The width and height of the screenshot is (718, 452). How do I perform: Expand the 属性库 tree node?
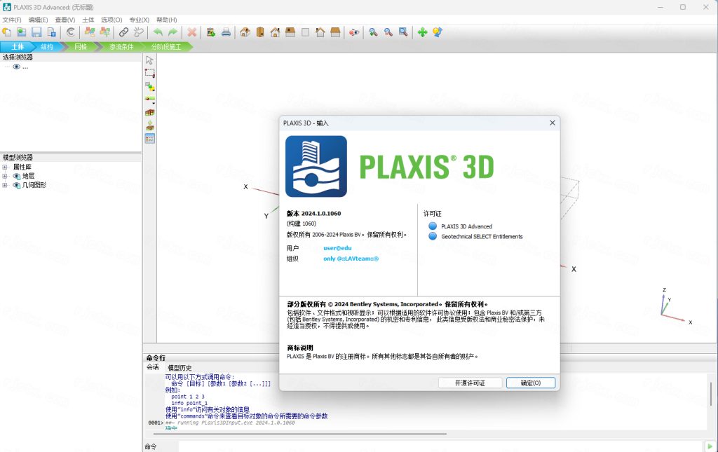click(5, 167)
